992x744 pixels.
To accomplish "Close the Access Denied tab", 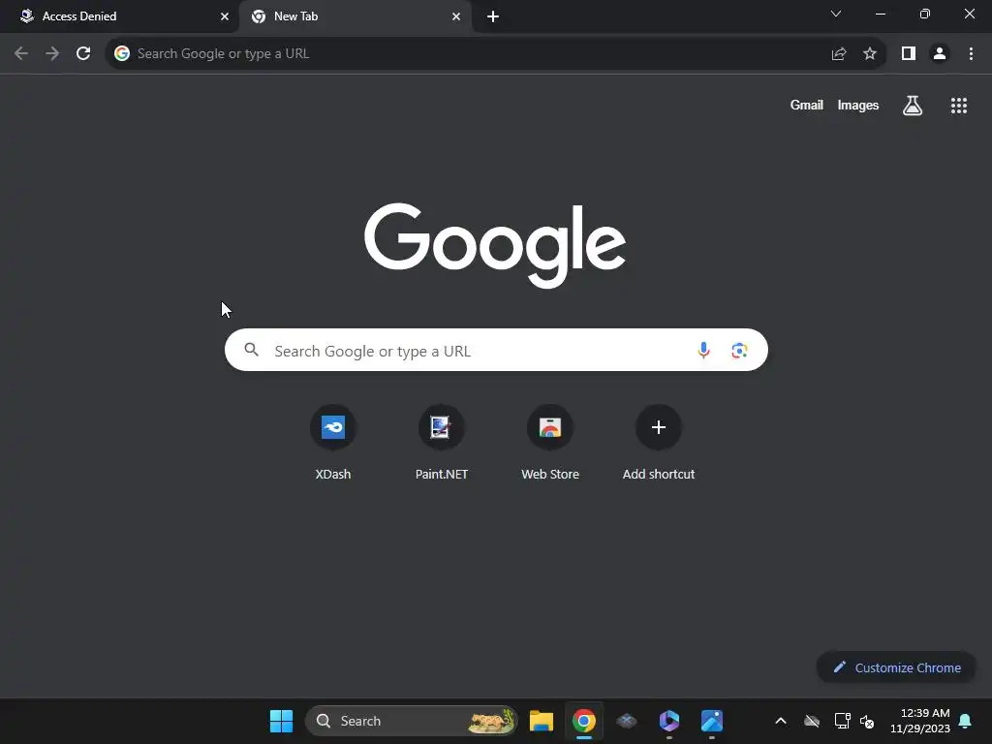I will (225, 16).
